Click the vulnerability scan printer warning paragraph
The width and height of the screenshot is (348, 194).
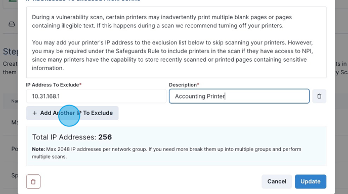click(162, 22)
